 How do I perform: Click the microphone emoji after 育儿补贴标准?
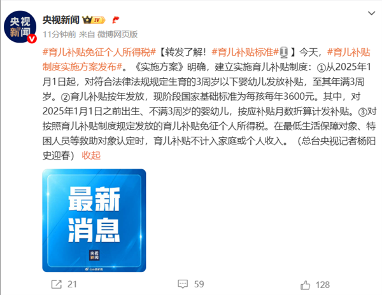pyautogui.click(x=284, y=52)
